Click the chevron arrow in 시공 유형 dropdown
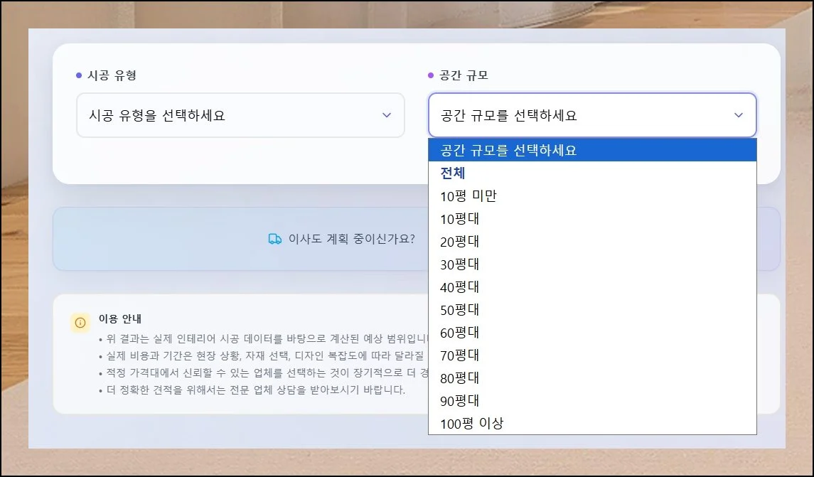 pos(387,115)
